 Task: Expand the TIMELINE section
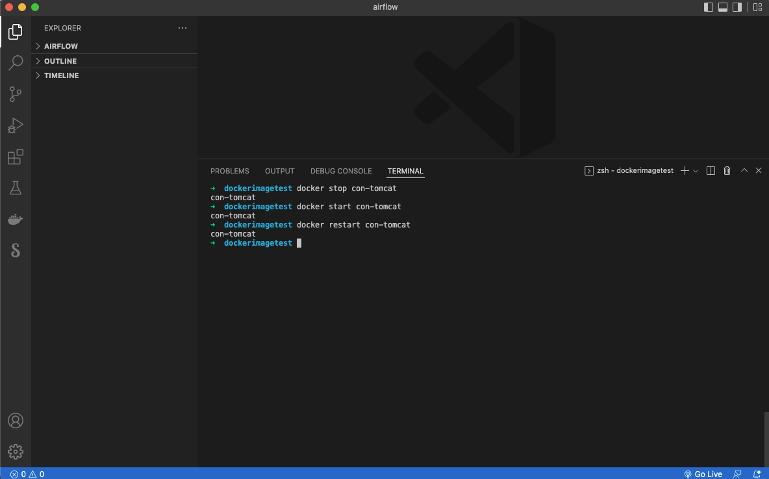[114, 75]
